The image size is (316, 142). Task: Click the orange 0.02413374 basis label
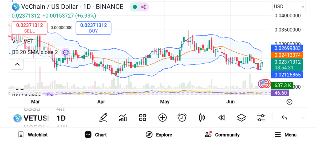(287, 55)
